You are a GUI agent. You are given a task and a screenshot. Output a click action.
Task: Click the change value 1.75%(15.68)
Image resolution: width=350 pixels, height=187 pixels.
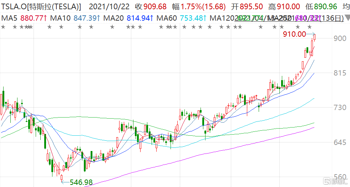tap(203, 6)
